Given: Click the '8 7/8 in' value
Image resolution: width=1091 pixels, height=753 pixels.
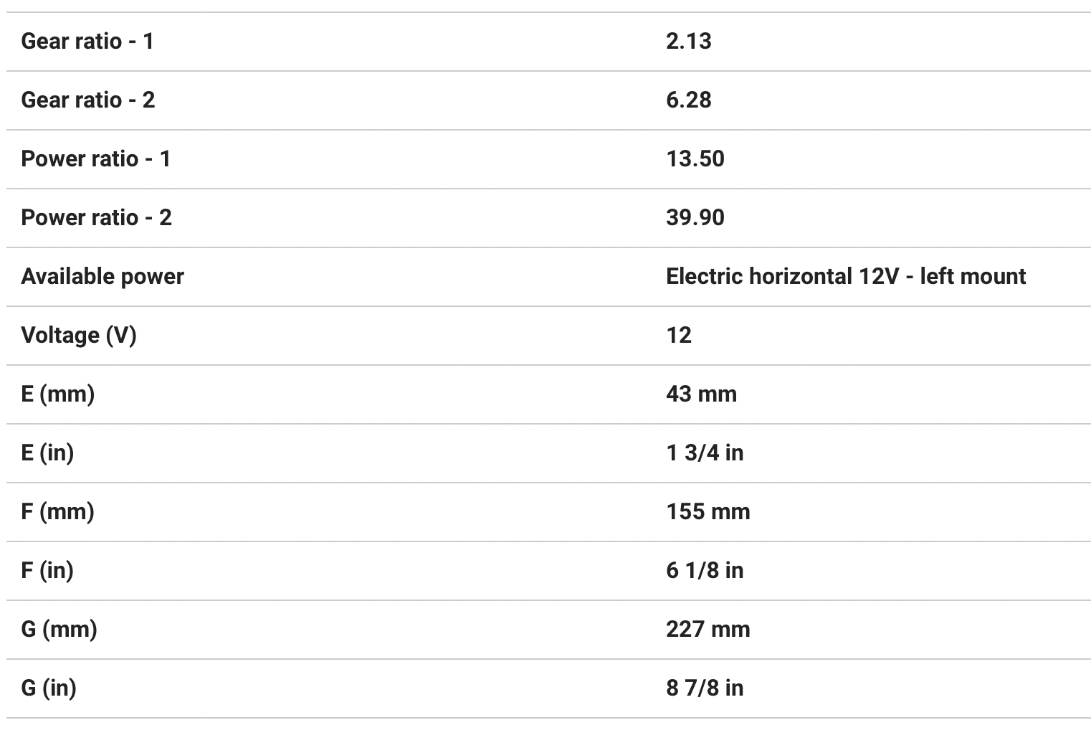Looking at the screenshot, I should point(704,688).
